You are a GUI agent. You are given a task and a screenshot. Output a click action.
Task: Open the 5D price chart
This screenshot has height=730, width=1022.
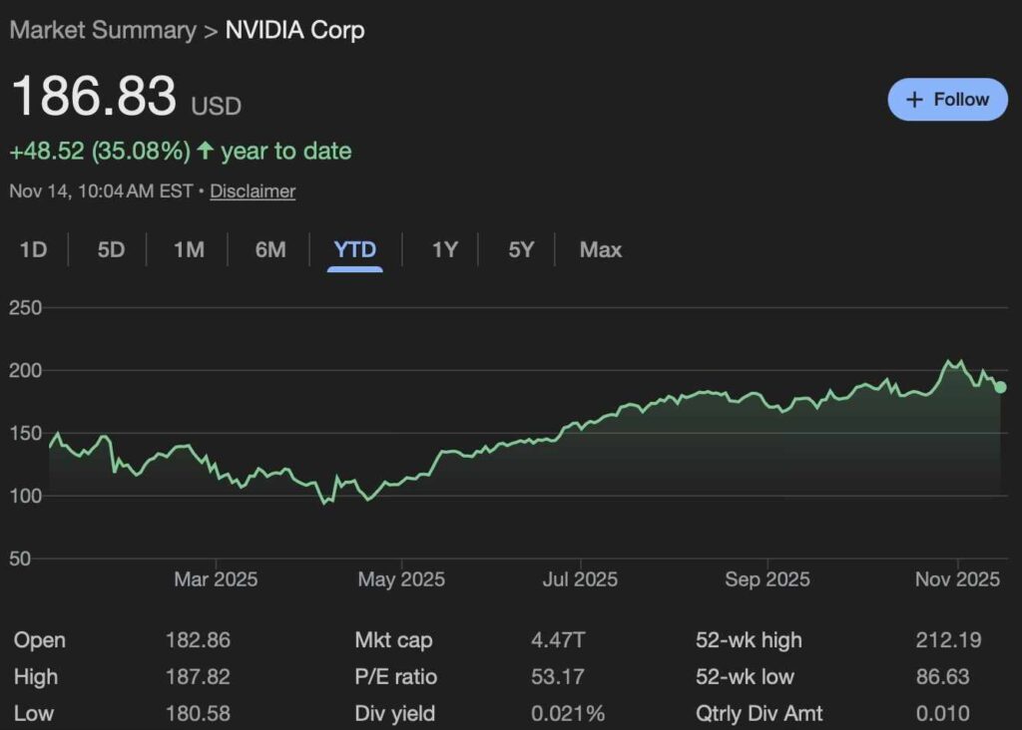point(110,250)
